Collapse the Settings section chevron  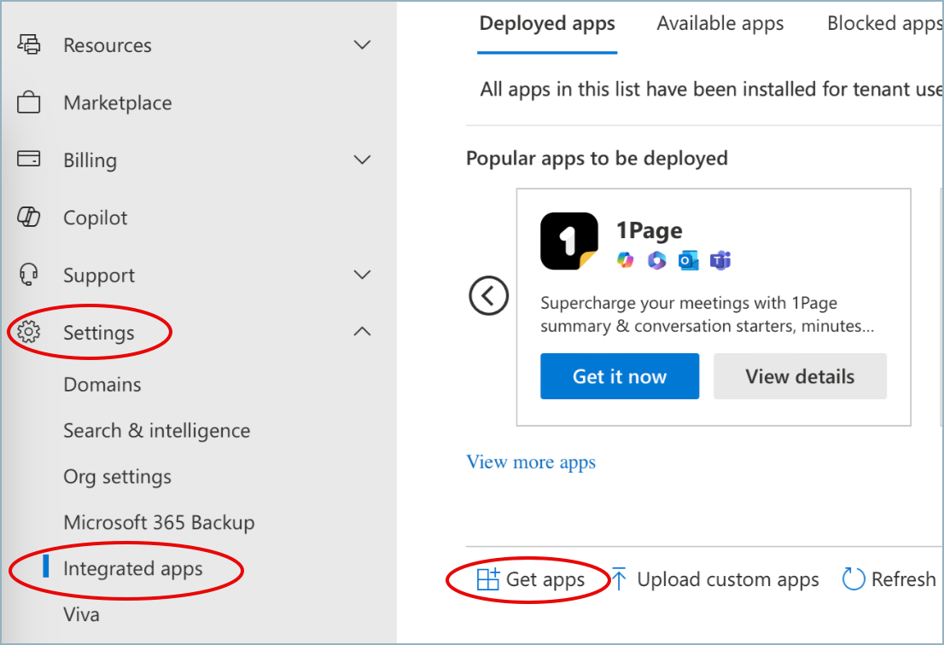(363, 332)
